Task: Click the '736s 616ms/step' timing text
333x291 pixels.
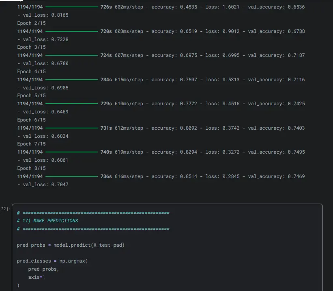Action: [x=122, y=176]
